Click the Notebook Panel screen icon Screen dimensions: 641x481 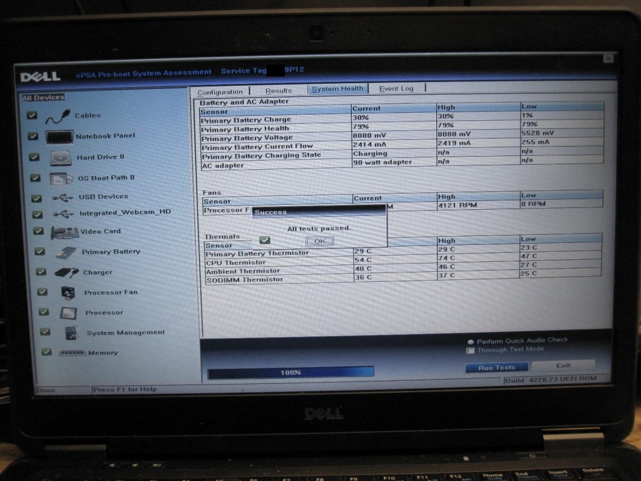coord(59,137)
